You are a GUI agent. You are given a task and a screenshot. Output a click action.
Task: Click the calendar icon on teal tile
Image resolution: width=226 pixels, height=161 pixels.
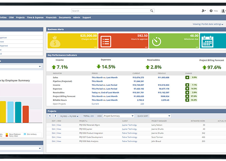(x=207, y=42)
